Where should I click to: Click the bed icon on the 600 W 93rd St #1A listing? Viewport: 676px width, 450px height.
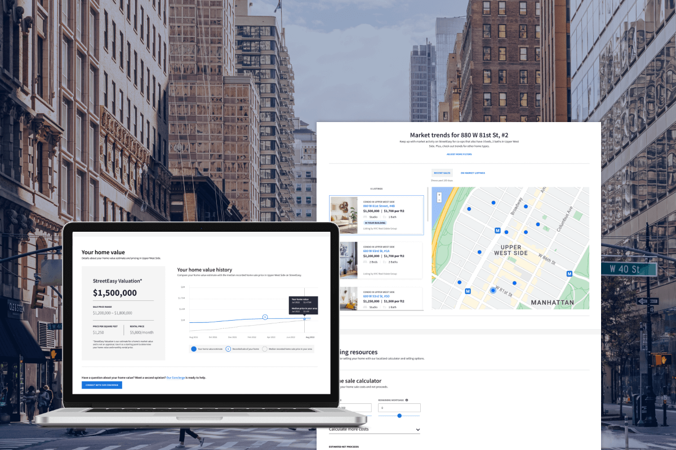click(365, 262)
